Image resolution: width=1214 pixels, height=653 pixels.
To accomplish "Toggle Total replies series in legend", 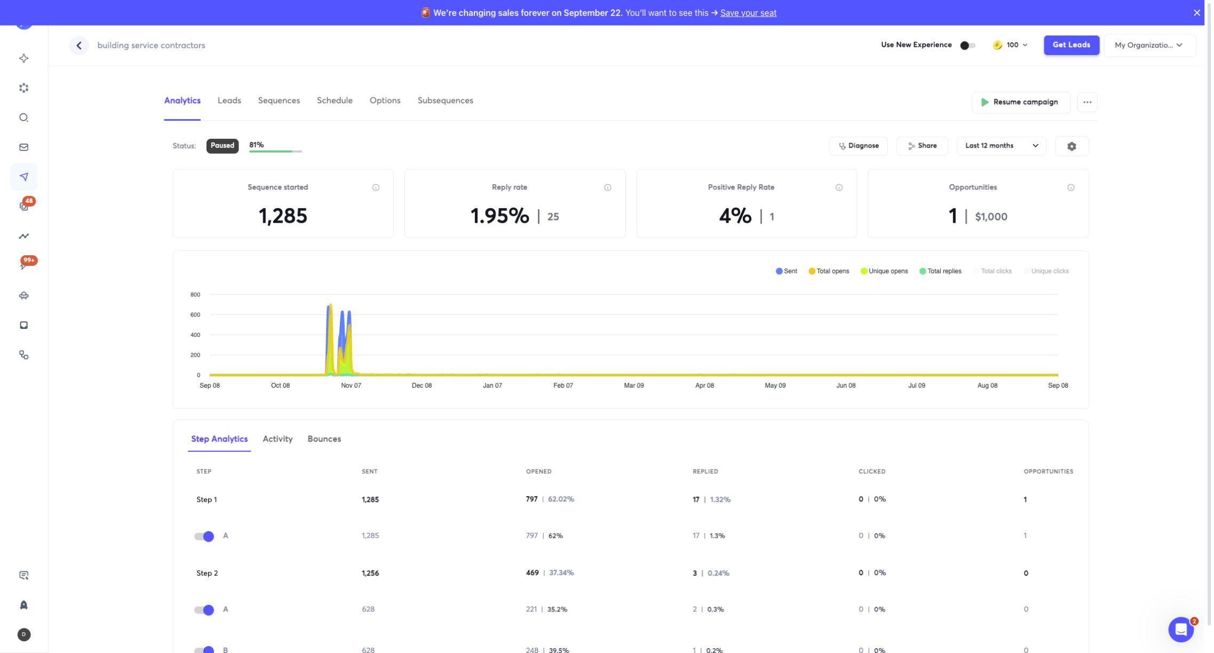I will click(940, 271).
